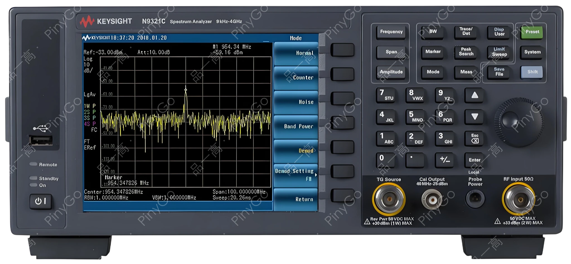The image size is (571, 264).
Task: Open the Trace/Det function
Action: tap(466, 32)
